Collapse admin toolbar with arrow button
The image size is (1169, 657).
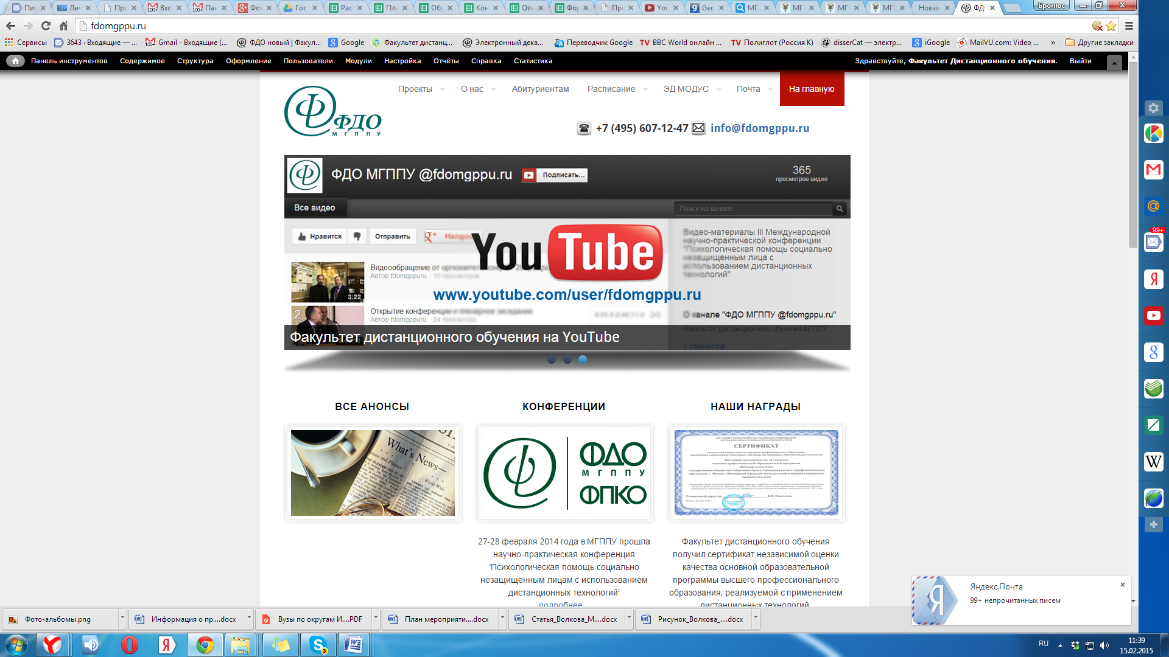pyautogui.click(x=1114, y=62)
